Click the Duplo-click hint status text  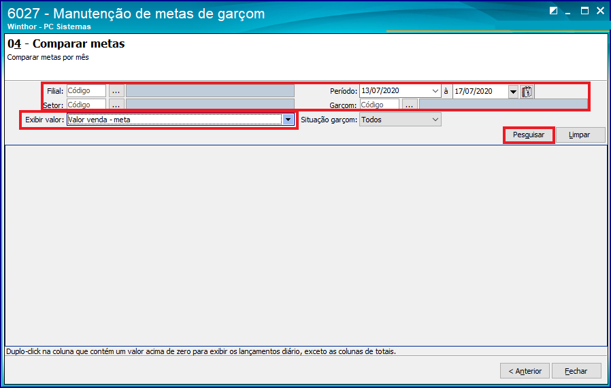tap(201, 351)
